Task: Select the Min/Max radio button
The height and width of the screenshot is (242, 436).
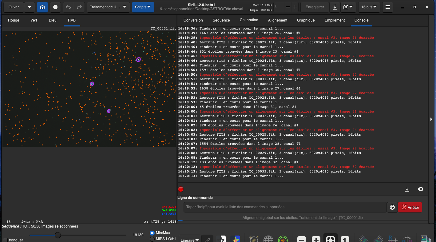Action: point(152,233)
